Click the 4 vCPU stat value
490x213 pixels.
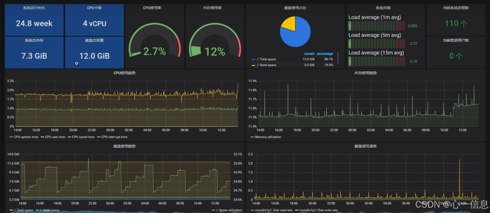94,23
